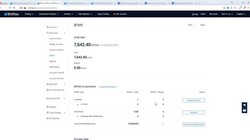This screenshot has height=140, width=250.
Task: Click the API Setting icon
Action: [x=48, y=118]
